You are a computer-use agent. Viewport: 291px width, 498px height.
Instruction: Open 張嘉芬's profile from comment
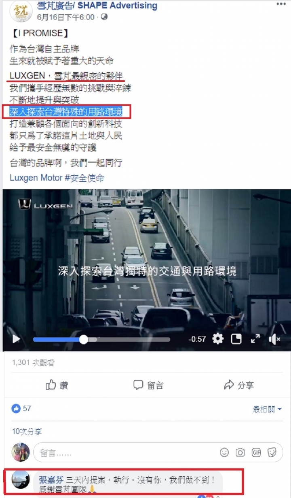51,480
